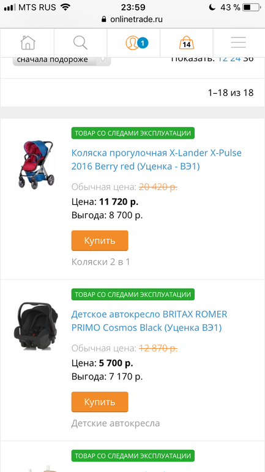This screenshot has width=265, height=472.
Task: Tap the blue notification badge showing 1
Action: 143,44
